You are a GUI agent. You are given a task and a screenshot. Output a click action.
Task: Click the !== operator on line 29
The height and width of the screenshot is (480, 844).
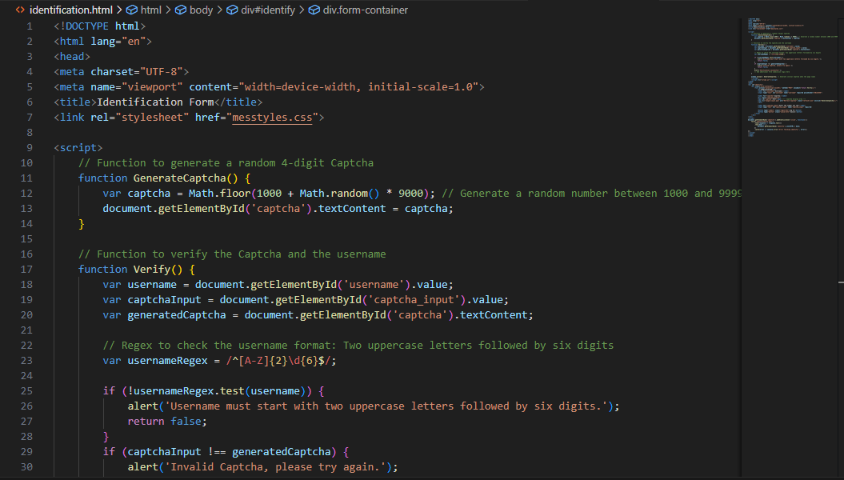coord(217,452)
